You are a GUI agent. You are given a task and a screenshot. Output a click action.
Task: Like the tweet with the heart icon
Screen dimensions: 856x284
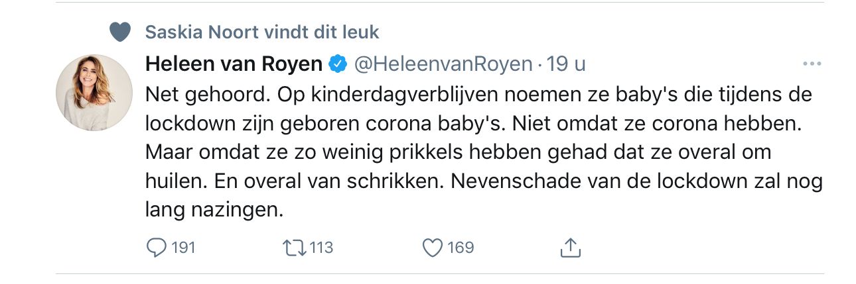[433, 248]
